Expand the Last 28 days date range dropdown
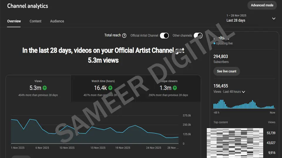Viewport: 282px width, 158px height. click(x=273, y=18)
